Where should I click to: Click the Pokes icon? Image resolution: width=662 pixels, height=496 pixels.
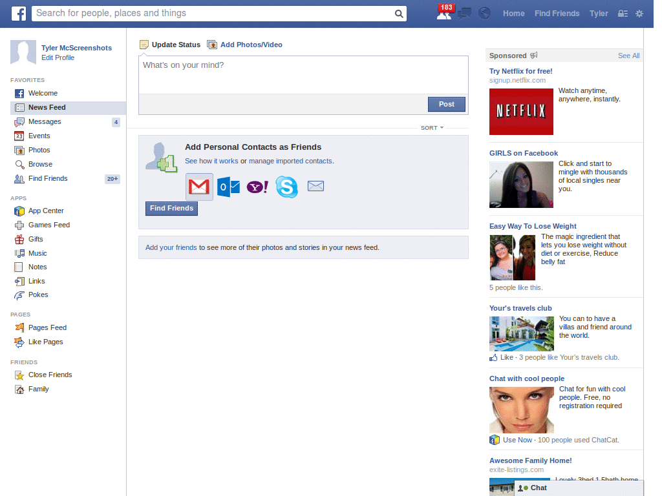19,295
